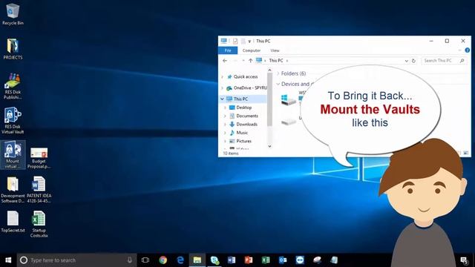The image size is (475, 267).
Task: Click File Explorer taskbar icon
Action: coord(197,260)
